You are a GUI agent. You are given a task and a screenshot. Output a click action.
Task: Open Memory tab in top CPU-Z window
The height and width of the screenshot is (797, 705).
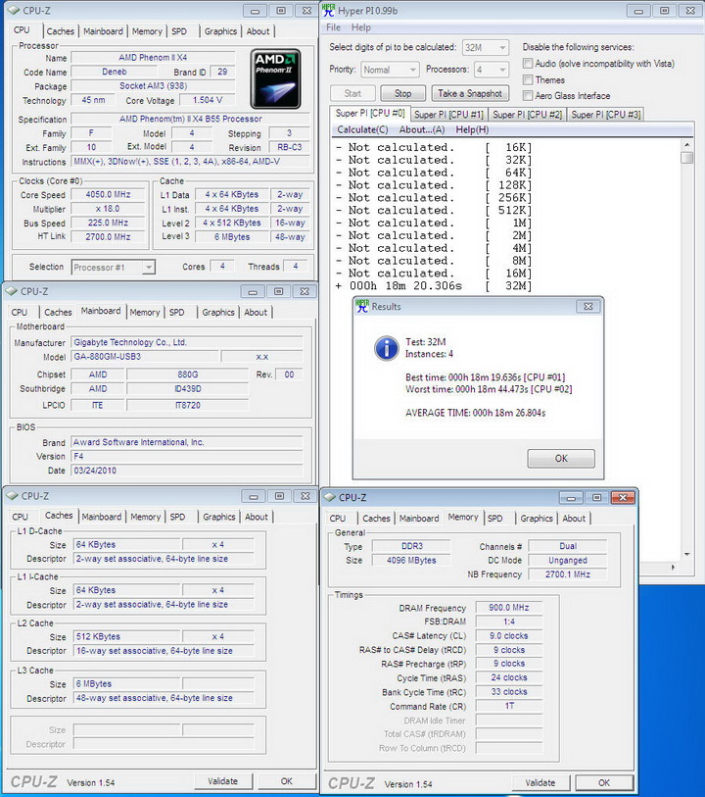[x=147, y=31]
